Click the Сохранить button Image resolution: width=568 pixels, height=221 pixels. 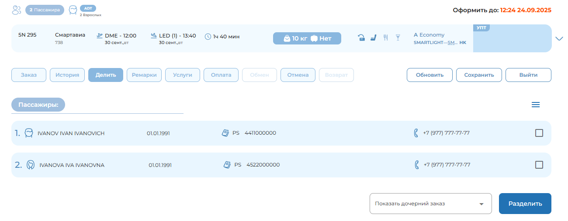point(479,75)
